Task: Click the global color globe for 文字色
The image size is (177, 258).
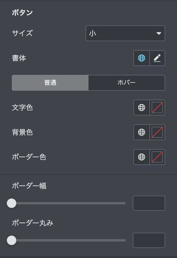Action: pos(142,107)
